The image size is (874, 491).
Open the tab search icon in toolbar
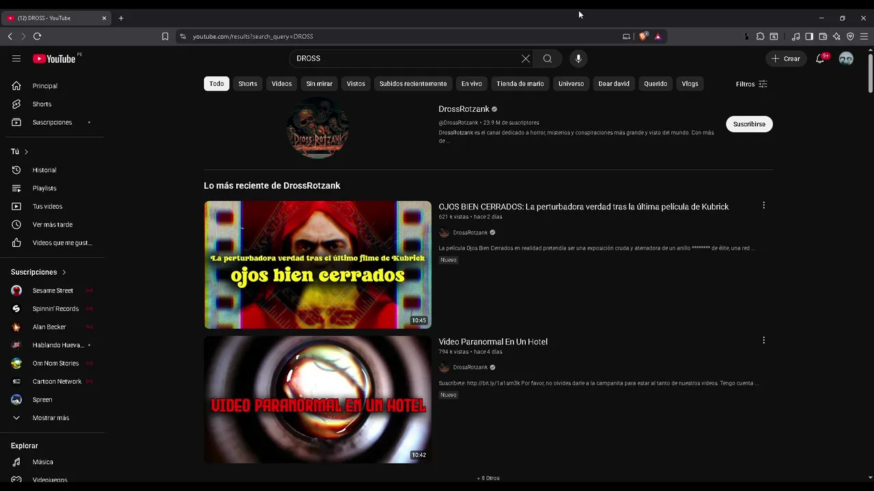(774, 36)
